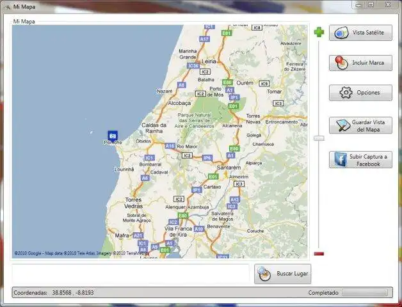Click the satellite view globe icon
Viewport: 402px width, 307px height.
(341, 33)
